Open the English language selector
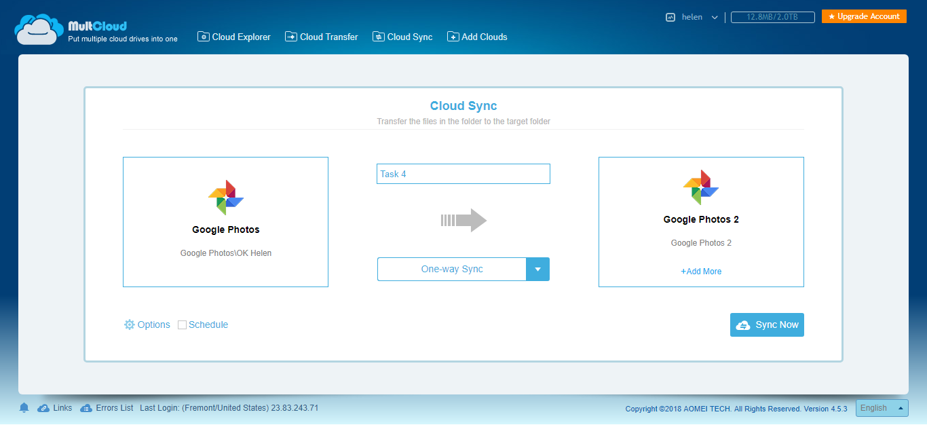The height and width of the screenshot is (425, 927). (x=882, y=408)
